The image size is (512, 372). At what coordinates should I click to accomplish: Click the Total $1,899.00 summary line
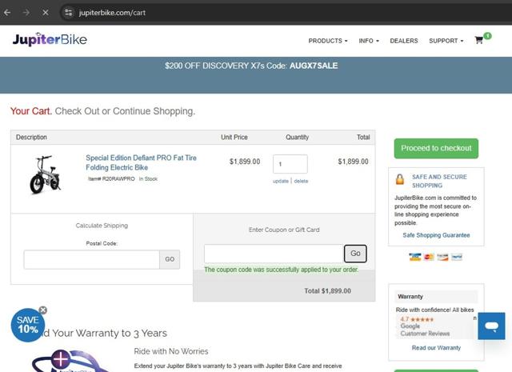point(327,291)
